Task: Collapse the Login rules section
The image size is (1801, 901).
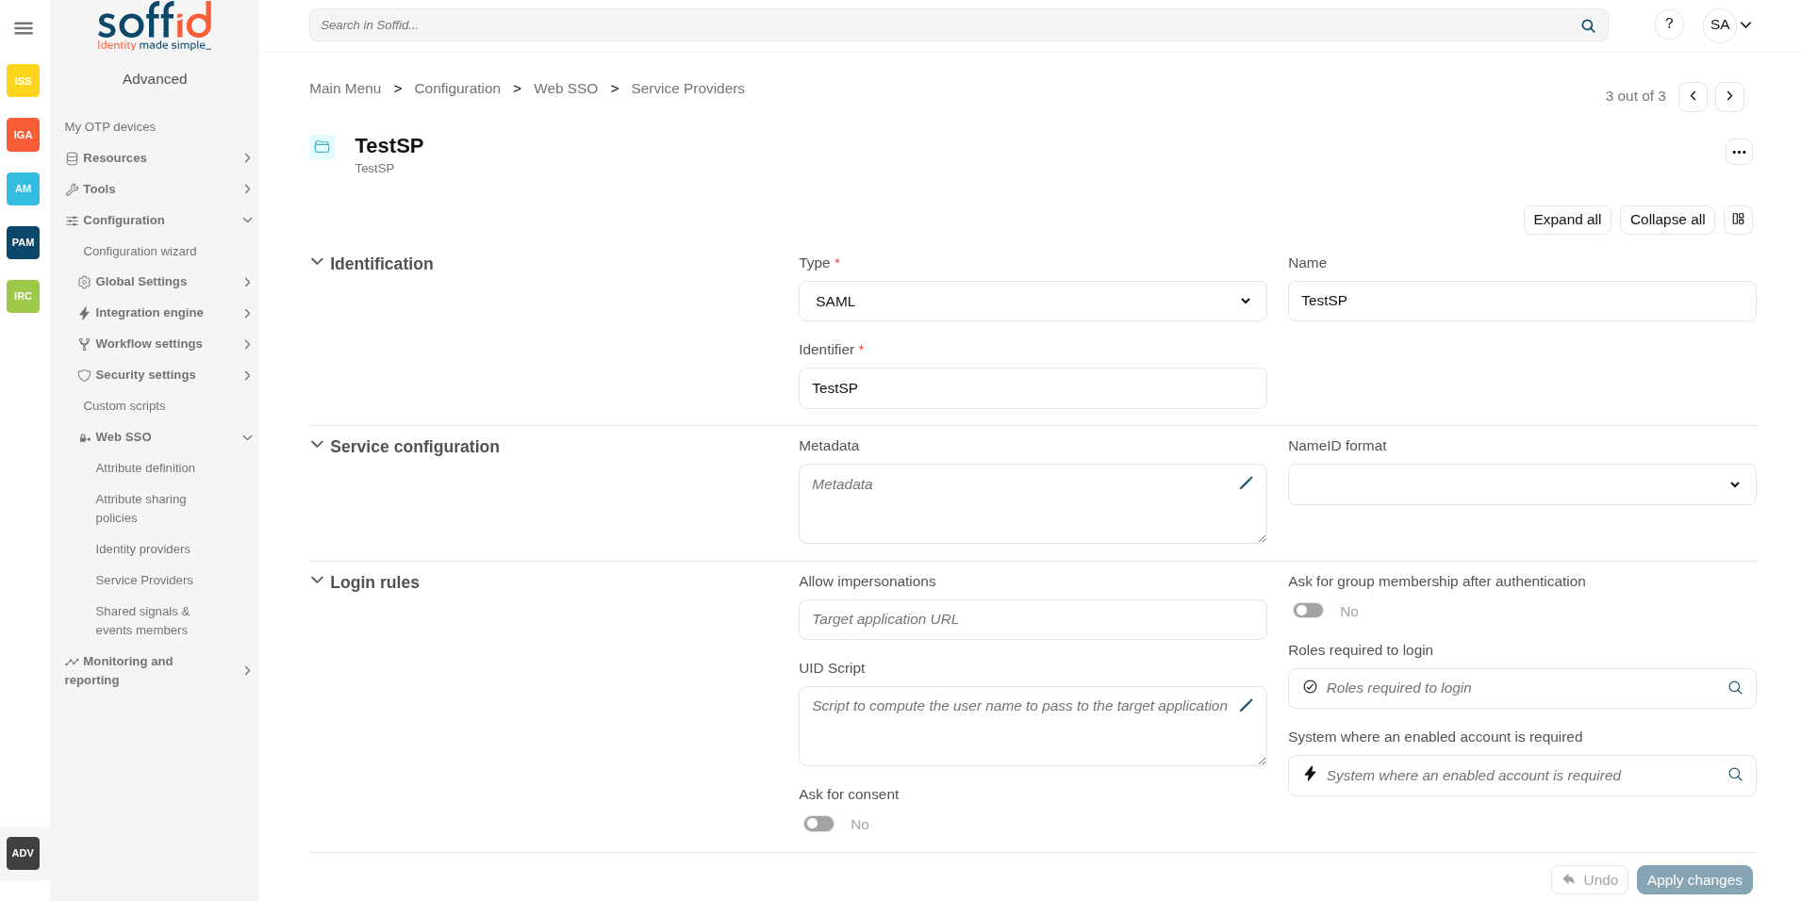Action: click(x=317, y=581)
